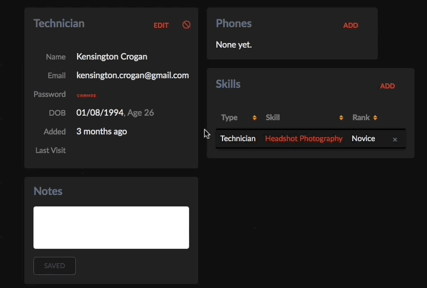The height and width of the screenshot is (288, 427).
Task: Select the Technician type cell in the skills row
Action: click(238, 138)
